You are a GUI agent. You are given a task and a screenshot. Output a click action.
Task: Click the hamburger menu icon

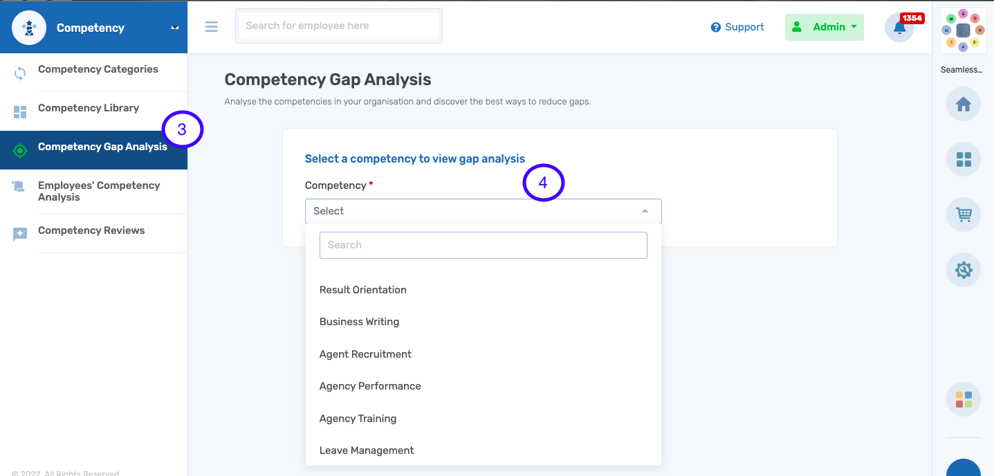[212, 26]
